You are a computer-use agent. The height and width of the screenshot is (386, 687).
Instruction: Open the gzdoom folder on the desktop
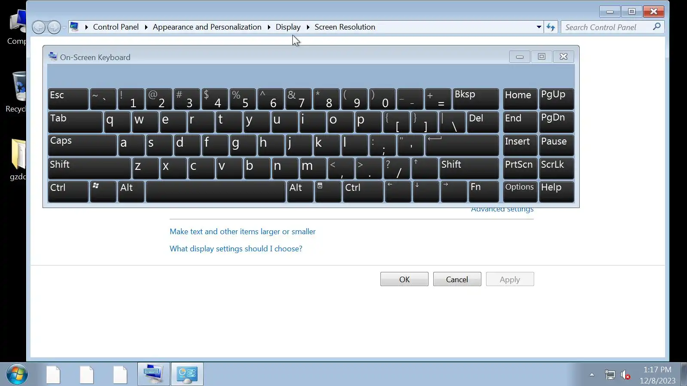pyautogui.click(x=17, y=160)
